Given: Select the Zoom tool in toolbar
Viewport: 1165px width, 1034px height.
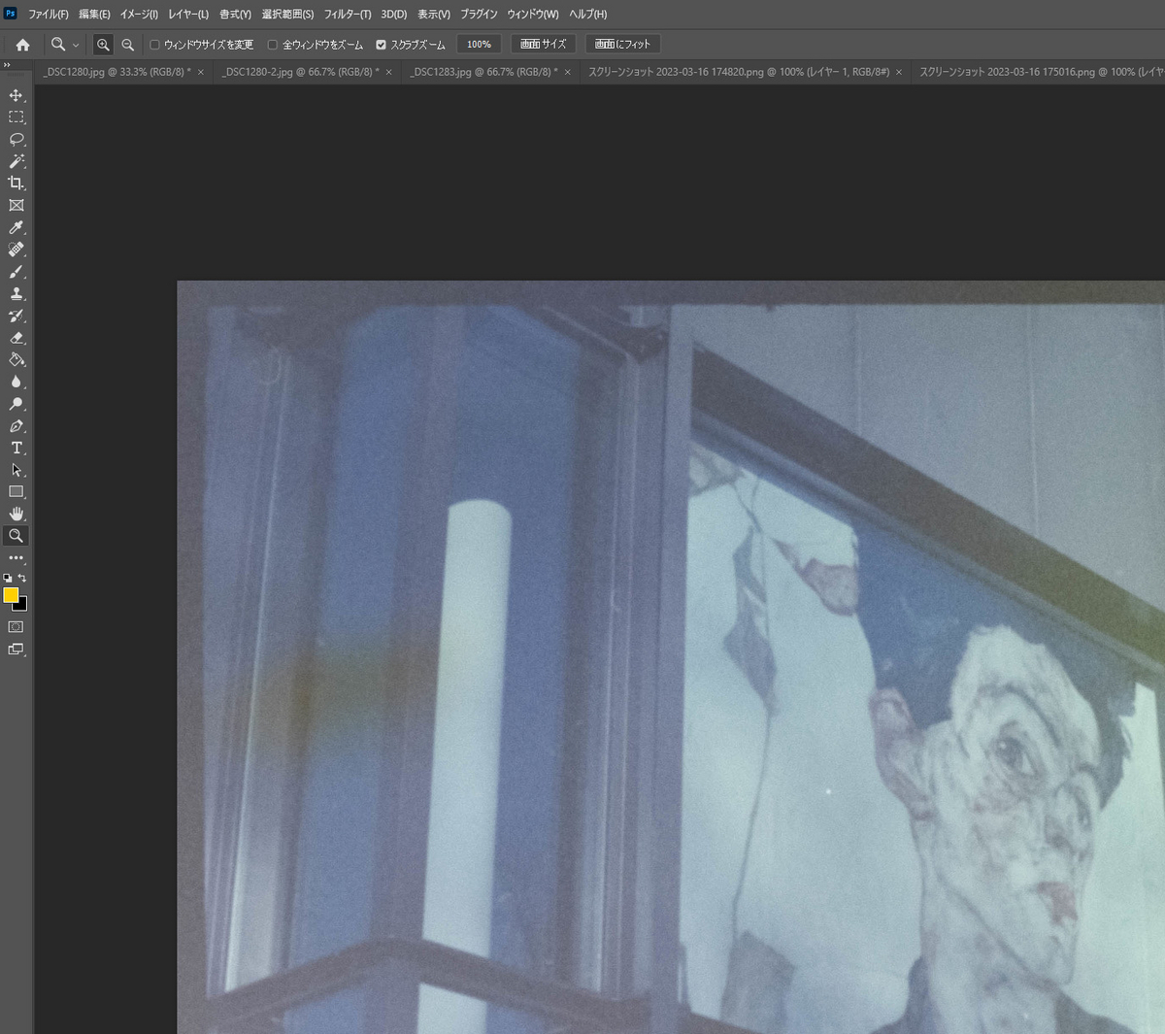Looking at the screenshot, I should (x=17, y=536).
